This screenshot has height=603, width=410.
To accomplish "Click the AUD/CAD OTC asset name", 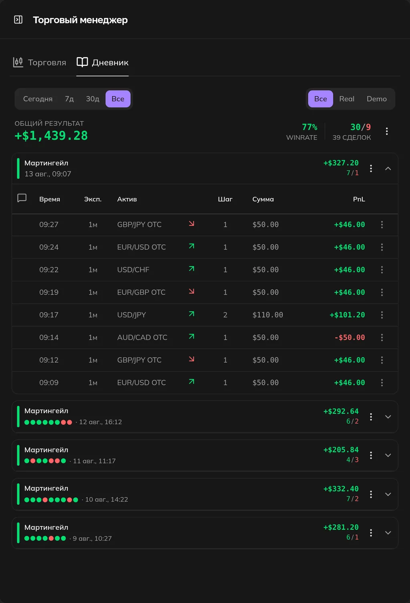I will click(142, 338).
